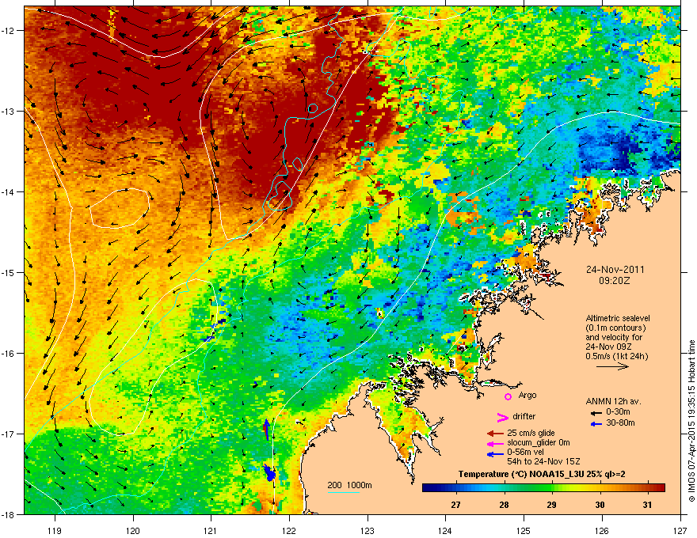Click the cyan 200 1000m isobath legend line
This screenshot has width=697, height=538.
343,492
